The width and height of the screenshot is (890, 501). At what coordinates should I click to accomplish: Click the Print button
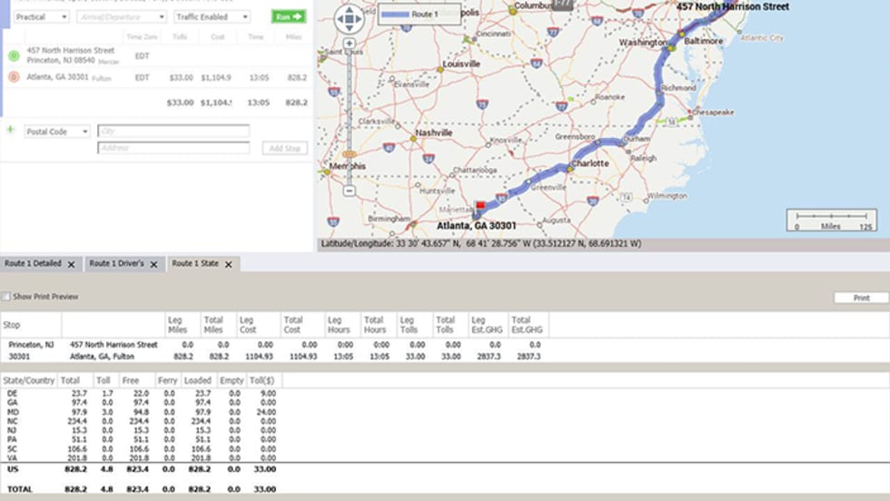tap(861, 298)
